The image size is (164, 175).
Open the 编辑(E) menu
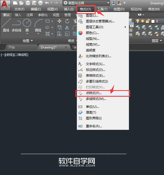click(x=36, y=9)
